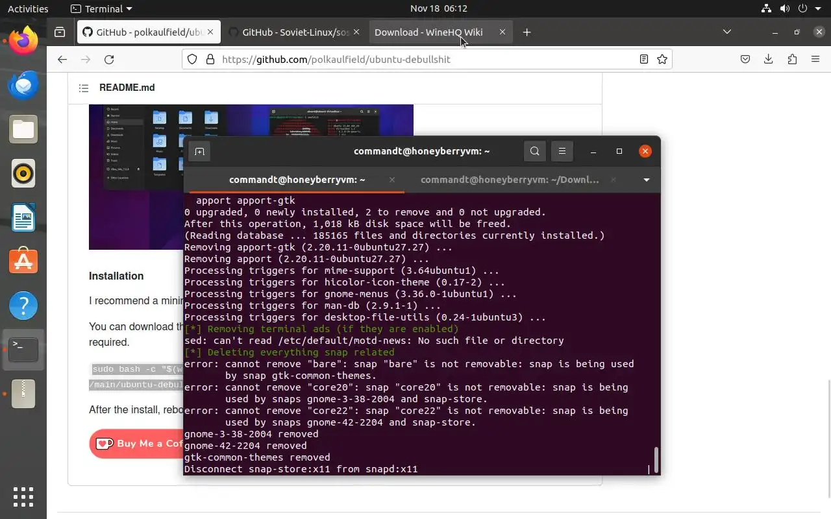Add a new terminal tab
Image resolution: width=831 pixels, height=519 pixels.
coord(199,151)
